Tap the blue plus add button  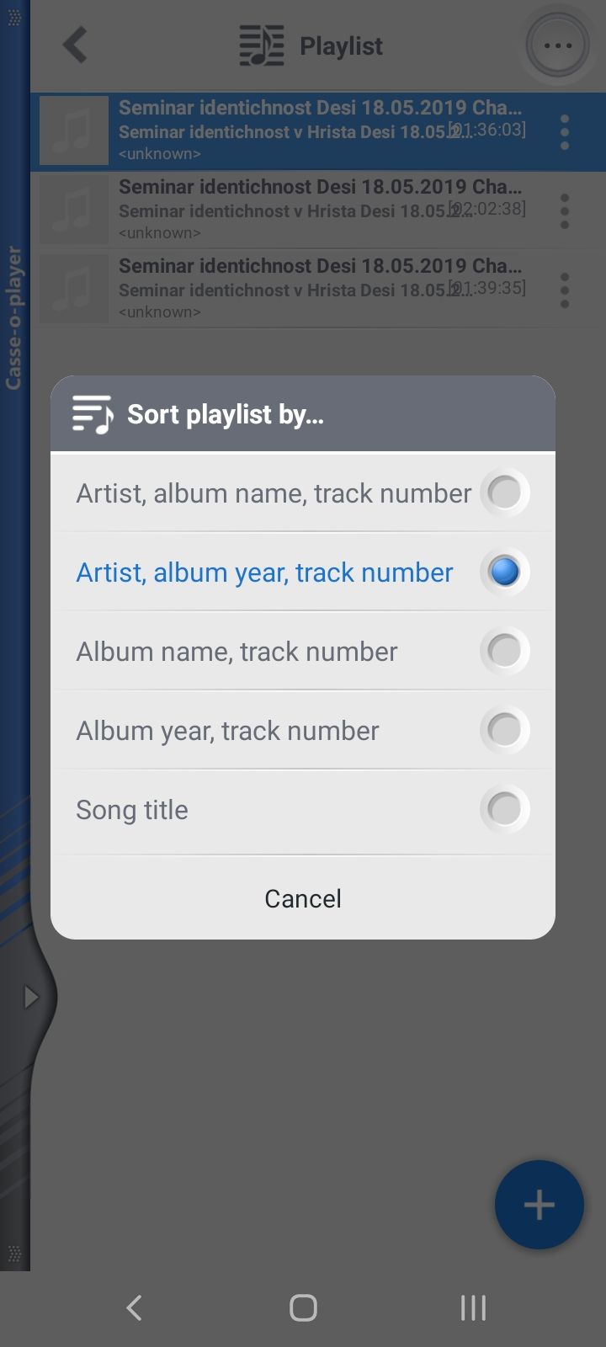[x=539, y=1205]
